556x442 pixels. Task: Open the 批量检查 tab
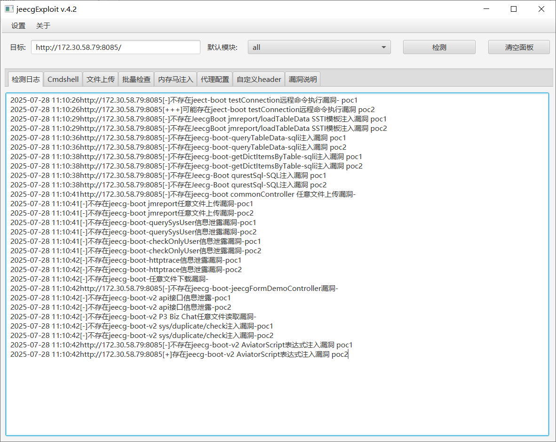(x=136, y=79)
